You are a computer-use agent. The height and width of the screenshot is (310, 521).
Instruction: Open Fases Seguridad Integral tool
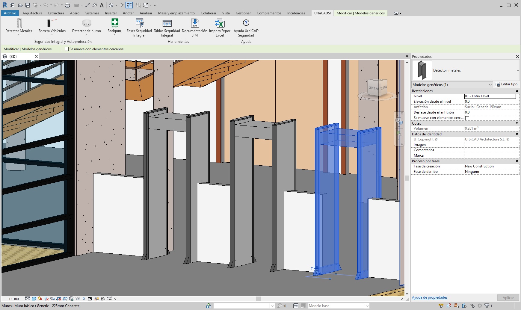pyautogui.click(x=139, y=23)
